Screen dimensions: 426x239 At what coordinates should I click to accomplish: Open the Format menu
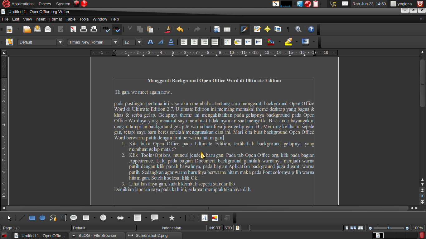56,19
